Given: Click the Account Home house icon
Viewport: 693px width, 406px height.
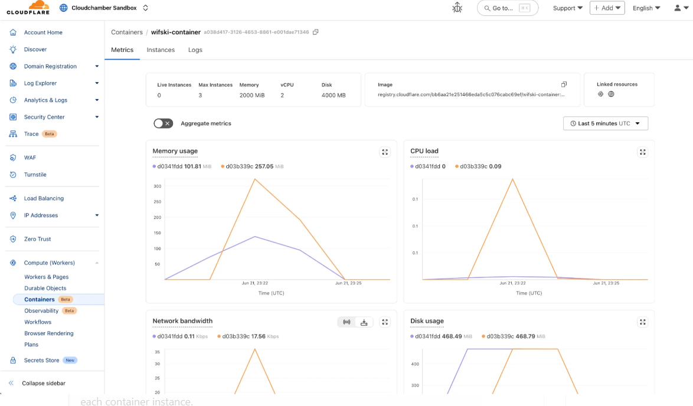Looking at the screenshot, I should (13, 32).
